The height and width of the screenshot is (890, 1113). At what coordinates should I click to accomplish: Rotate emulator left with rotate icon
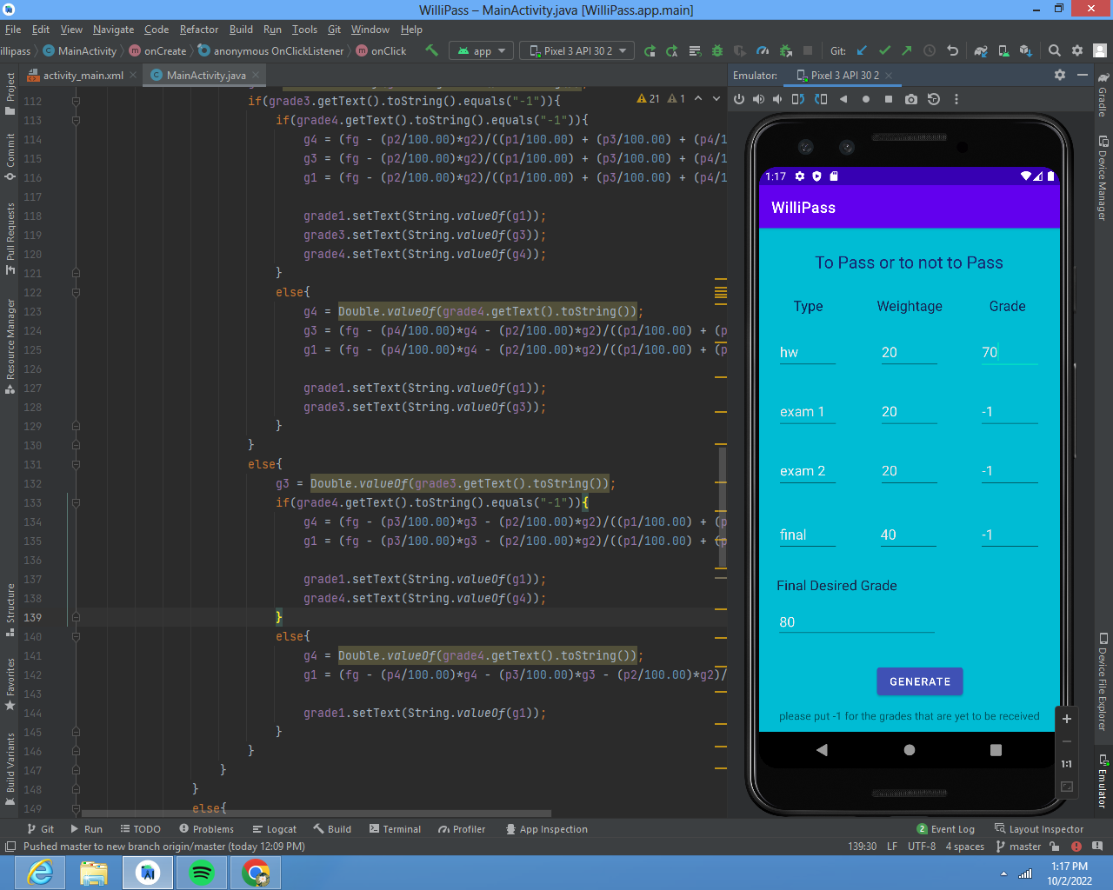(797, 99)
